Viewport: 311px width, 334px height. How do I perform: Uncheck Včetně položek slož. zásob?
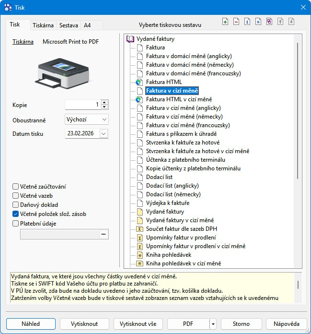point(15,214)
